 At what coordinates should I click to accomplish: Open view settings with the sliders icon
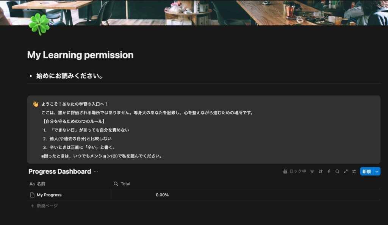coord(354,171)
